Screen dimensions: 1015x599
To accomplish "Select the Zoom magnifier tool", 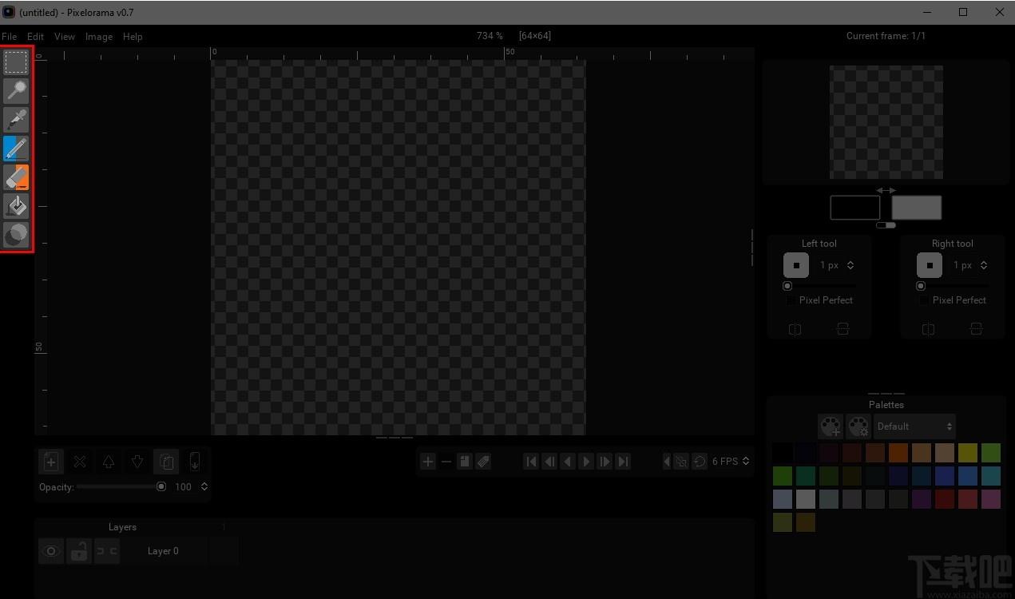I will 16,91.
